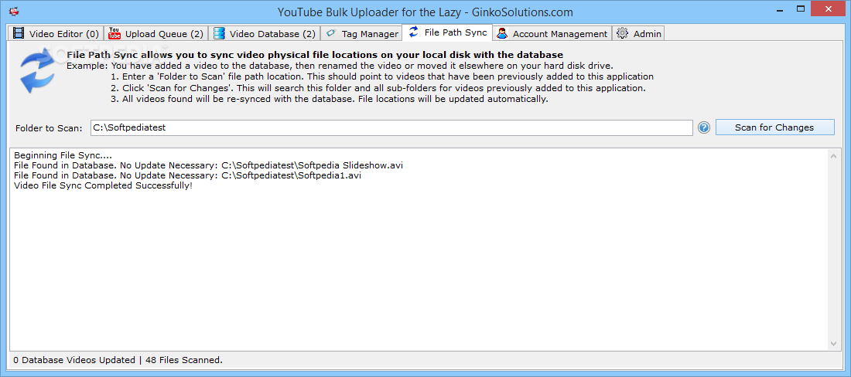Click the log scrollbar down arrow
This screenshot has height=377, width=851.
(833, 345)
